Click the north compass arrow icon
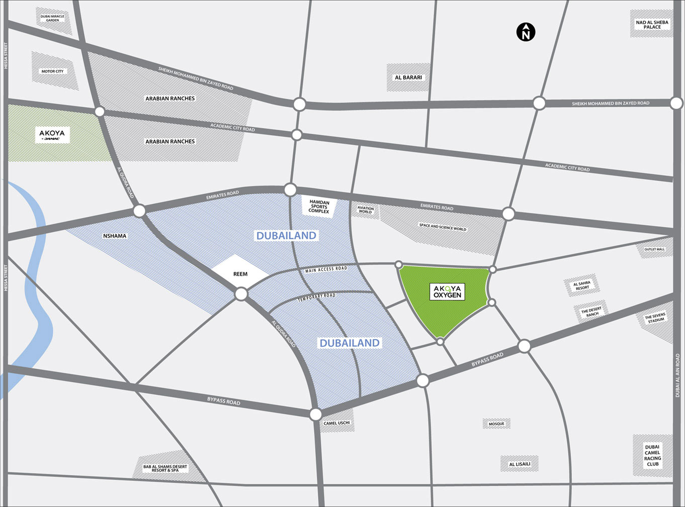This screenshot has height=507, width=685. (x=526, y=32)
